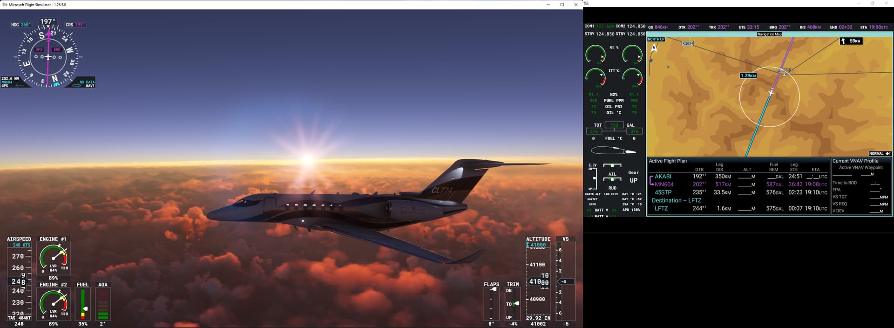
Task: Click the DIS 468KM data field
Action: [810, 27]
